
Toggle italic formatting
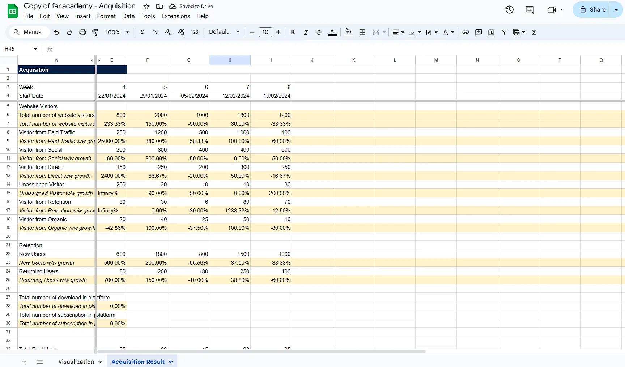coord(306,32)
